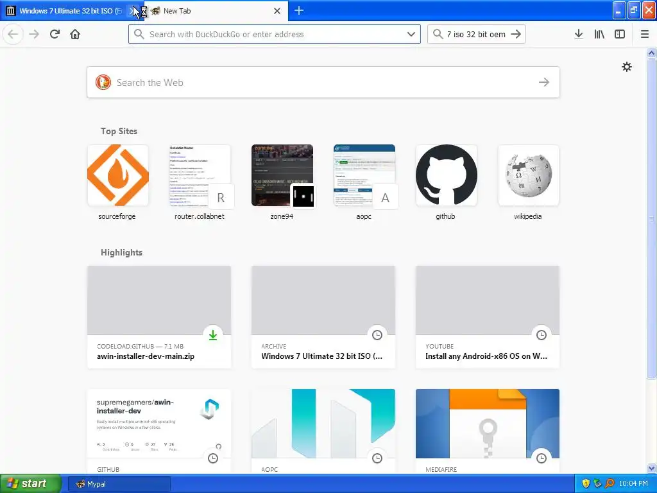The image size is (657, 493).
Task: Open Install any Android-x86 OS YouTube highlight
Action: (x=488, y=317)
